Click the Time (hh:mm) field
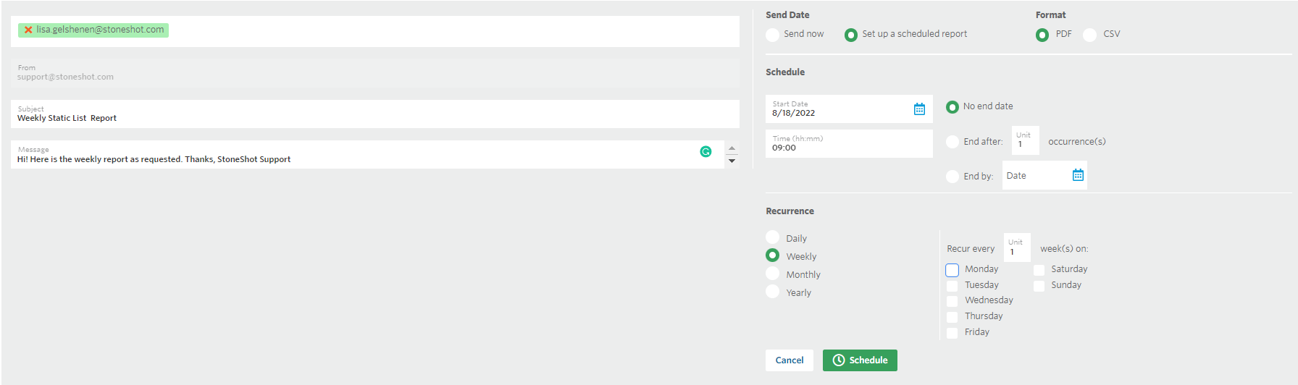Image resolution: width=1298 pixels, height=385 pixels. click(x=849, y=143)
